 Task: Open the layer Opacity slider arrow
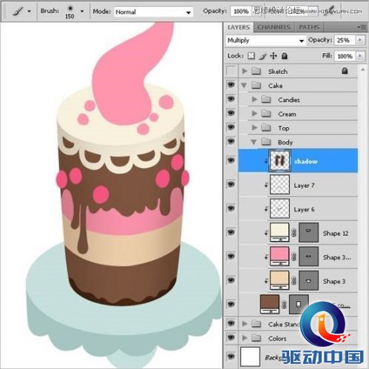click(360, 41)
